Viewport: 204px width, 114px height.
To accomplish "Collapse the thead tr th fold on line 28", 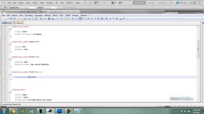I will (x=10, y=44).
